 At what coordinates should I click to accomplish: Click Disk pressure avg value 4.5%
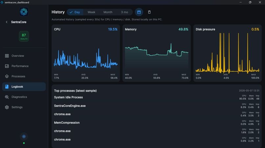click(226, 78)
